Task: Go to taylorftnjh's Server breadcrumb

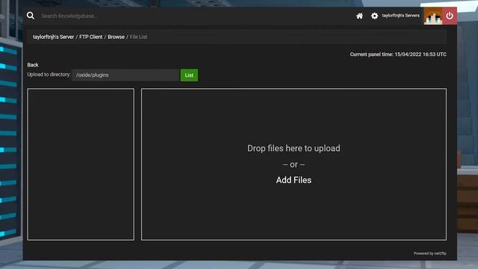Action: (x=53, y=37)
